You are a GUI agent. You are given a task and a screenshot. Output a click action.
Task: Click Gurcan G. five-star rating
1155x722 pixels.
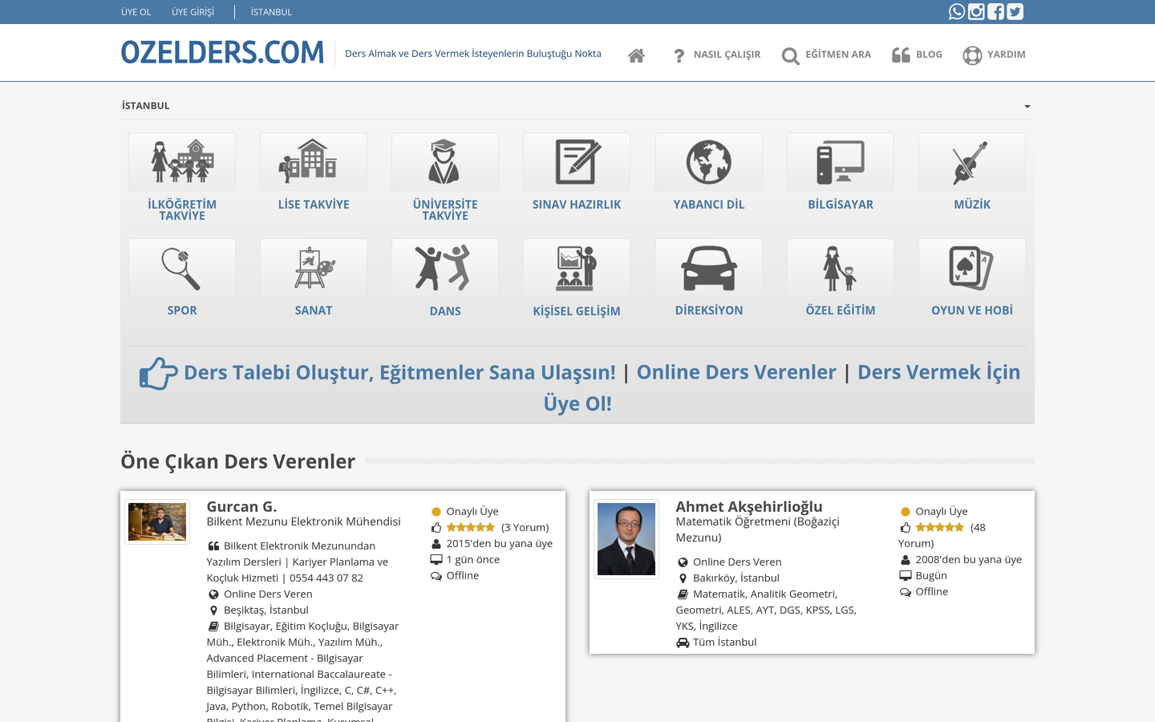pos(471,528)
